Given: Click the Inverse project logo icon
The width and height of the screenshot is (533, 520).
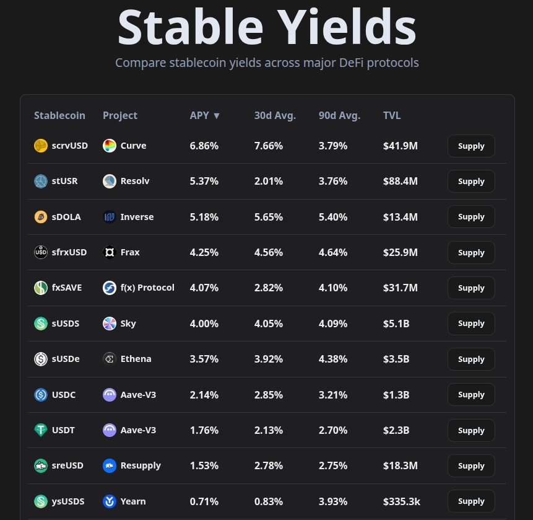Looking at the screenshot, I should coord(110,217).
